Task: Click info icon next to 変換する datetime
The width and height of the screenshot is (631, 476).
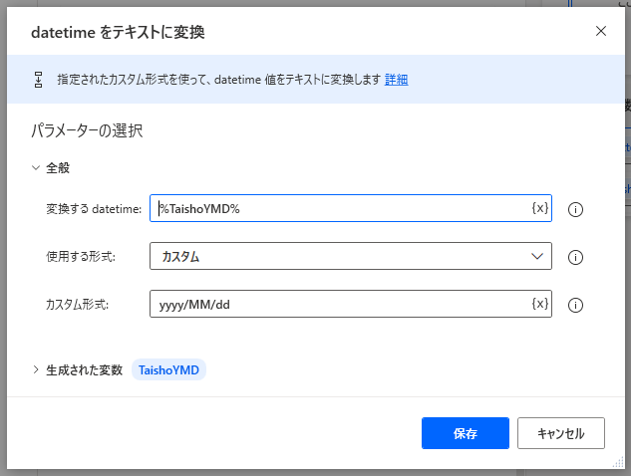Action: 574,209
